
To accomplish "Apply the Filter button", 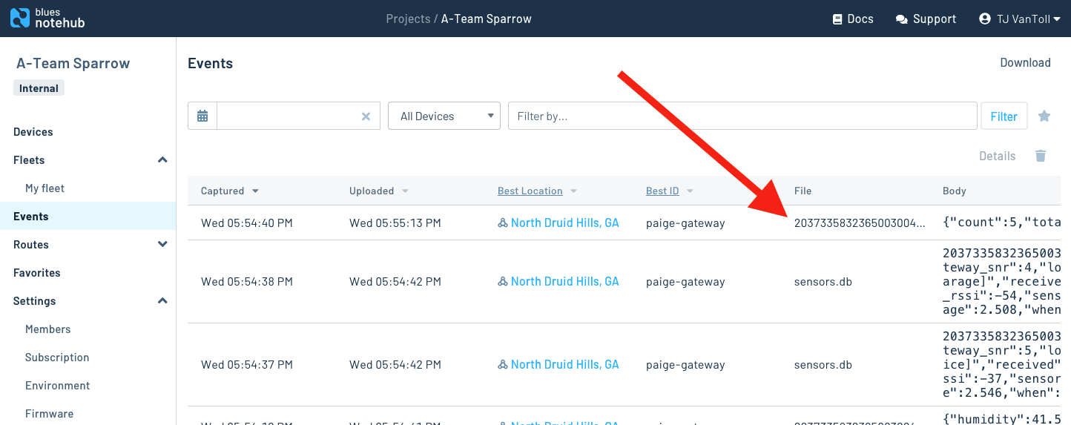I will click(1004, 116).
